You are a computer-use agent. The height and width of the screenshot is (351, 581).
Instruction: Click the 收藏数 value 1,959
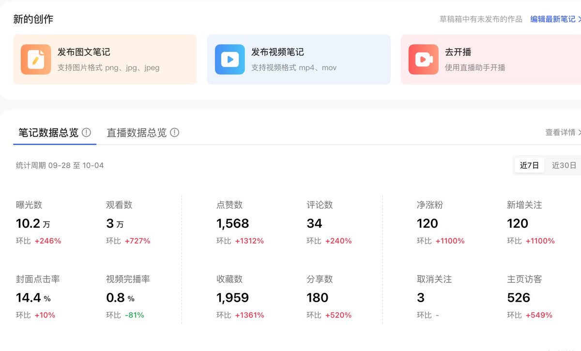[x=232, y=298]
